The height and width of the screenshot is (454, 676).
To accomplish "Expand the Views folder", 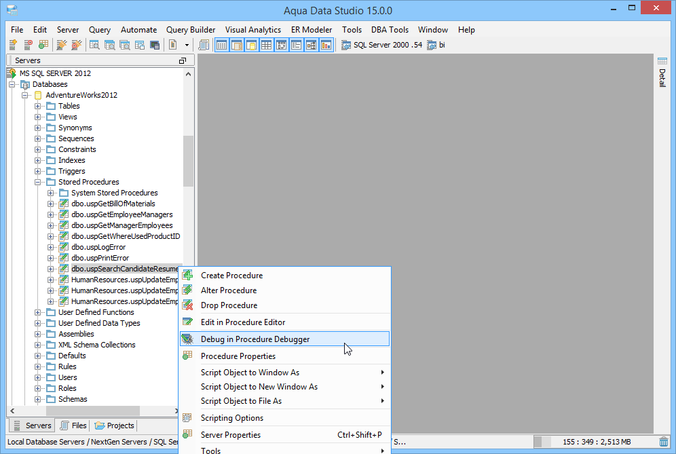I will point(38,117).
